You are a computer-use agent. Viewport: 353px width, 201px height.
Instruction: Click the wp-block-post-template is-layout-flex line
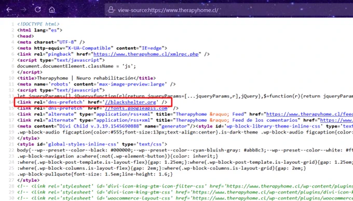185,162
